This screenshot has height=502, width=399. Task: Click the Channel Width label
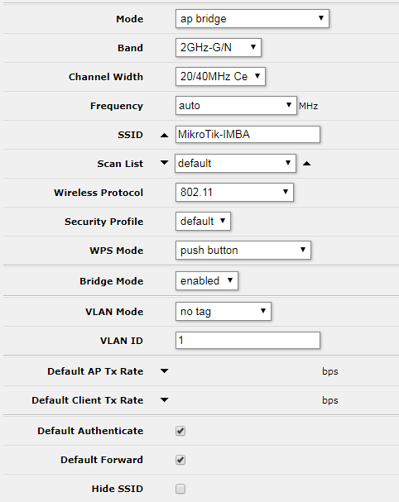coord(106,77)
